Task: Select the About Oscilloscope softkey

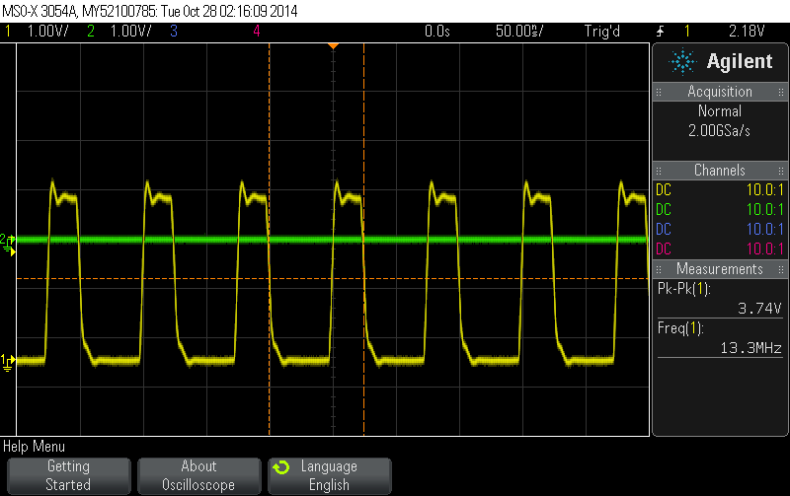Action: click(199, 475)
